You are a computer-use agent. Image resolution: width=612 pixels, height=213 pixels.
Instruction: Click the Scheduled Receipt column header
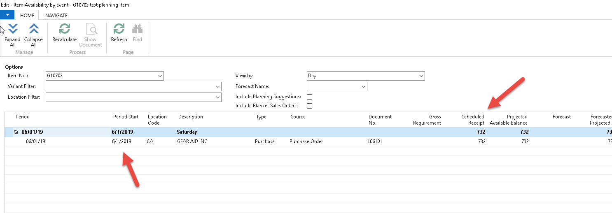pos(473,120)
